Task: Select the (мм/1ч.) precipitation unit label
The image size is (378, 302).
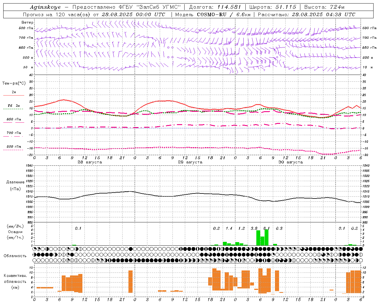Action: click(x=15, y=237)
